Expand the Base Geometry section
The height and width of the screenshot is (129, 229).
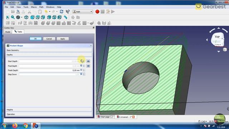[49, 50]
